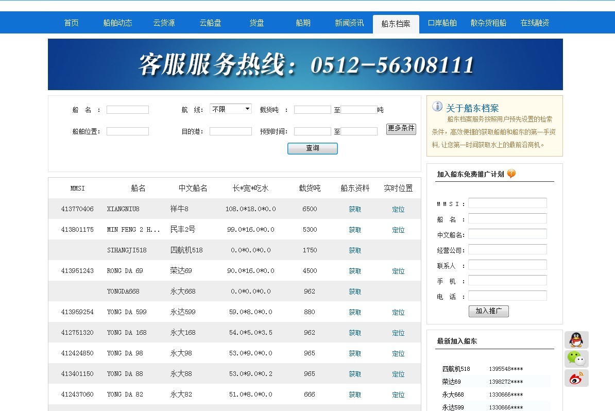Viewport: 615px width, 411px height.
Task: Open the WeChat contact icon
Action: coord(576,358)
